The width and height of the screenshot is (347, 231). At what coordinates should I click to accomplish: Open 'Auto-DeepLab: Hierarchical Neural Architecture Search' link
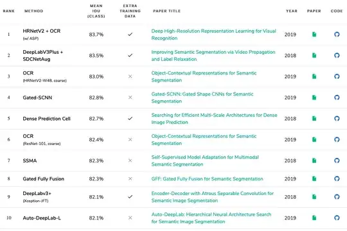pyautogui.click(x=211, y=218)
